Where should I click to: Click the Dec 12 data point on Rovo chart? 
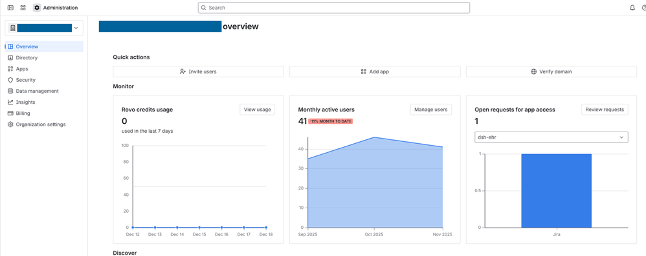(x=133, y=227)
